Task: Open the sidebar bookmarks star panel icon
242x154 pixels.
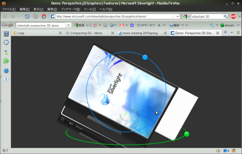Action: [6, 34]
